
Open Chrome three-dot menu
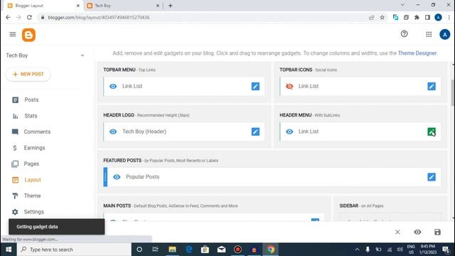(449, 17)
